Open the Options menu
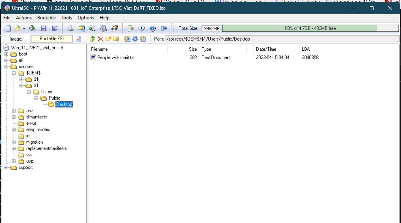The image size is (401, 223). point(86,18)
